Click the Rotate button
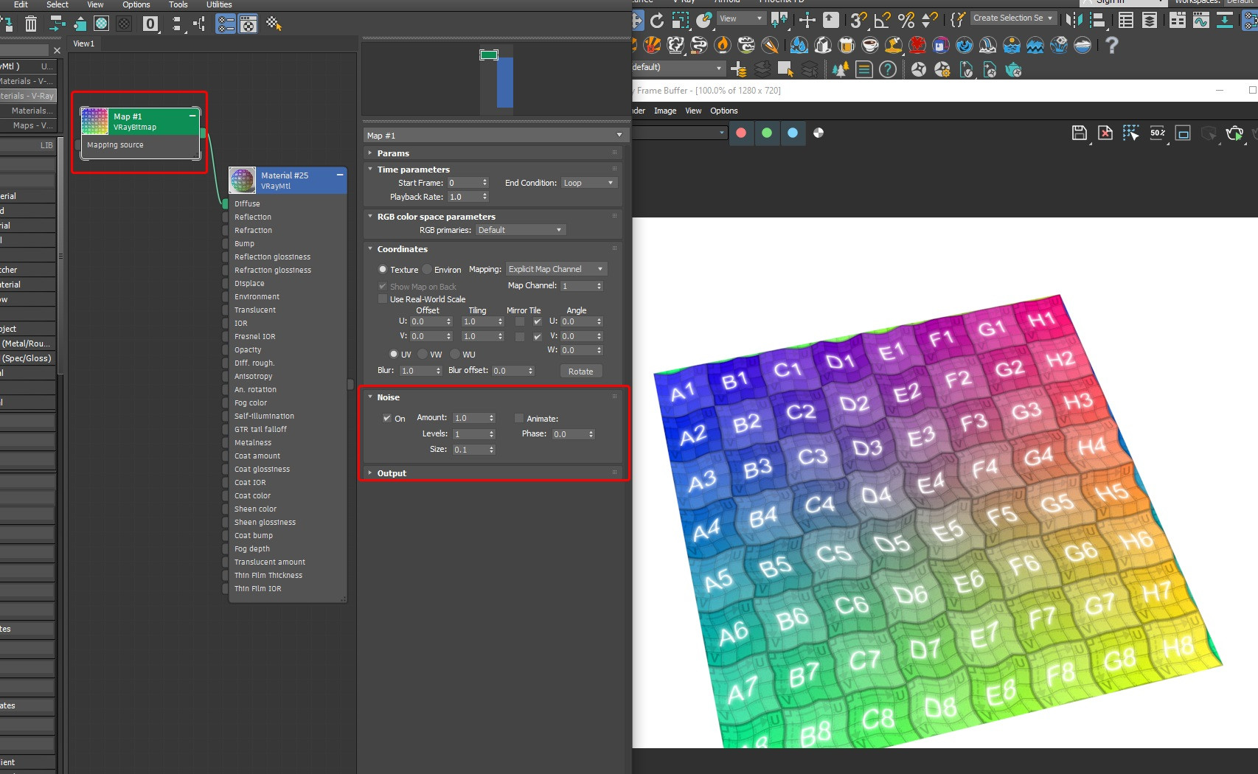The image size is (1258, 774). pos(581,372)
